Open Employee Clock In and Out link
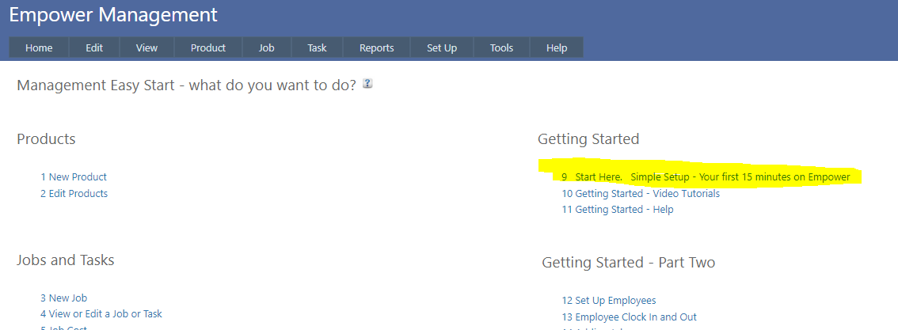The width and height of the screenshot is (898, 330). pyautogui.click(x=635, y=317)
